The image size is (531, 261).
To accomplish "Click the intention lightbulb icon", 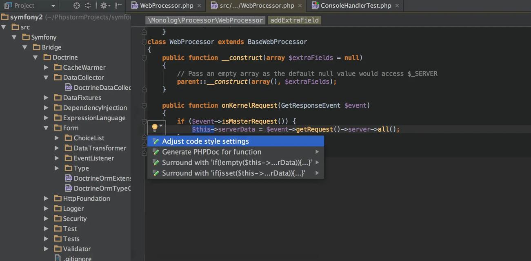I will coord(155,128).
